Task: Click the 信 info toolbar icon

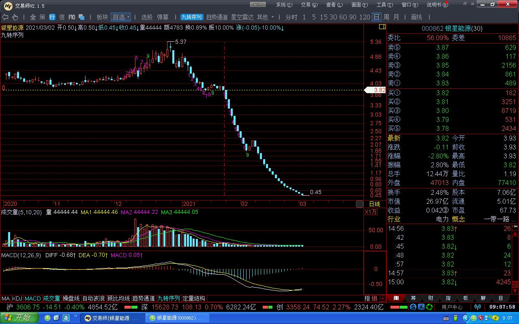Action: pos(62,17)
